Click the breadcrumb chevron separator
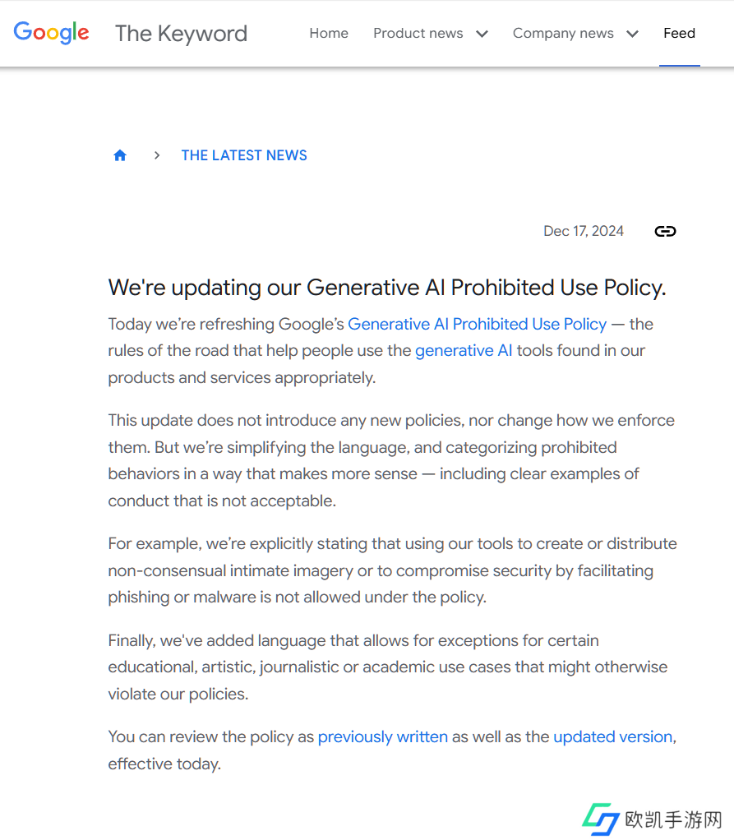The height and width of the screenshot is (840, 734). [x=156, y=155]
